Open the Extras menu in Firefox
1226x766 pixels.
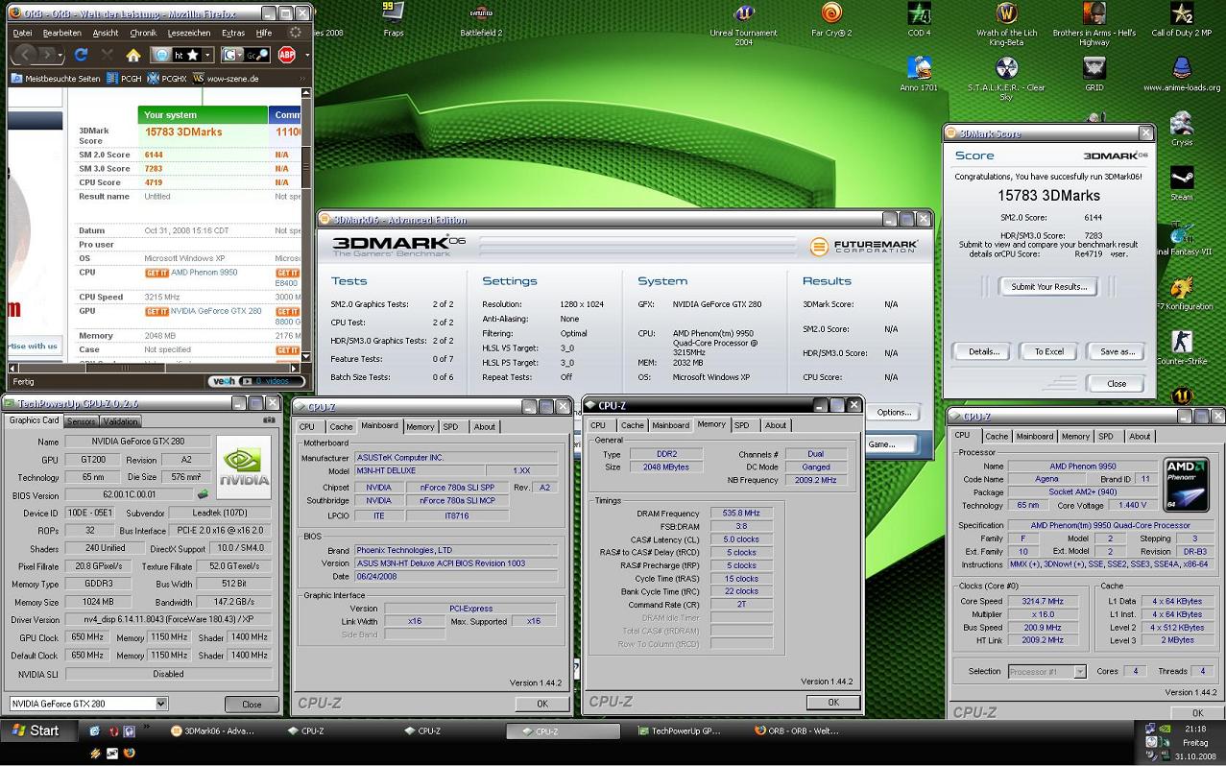(233, 33)
